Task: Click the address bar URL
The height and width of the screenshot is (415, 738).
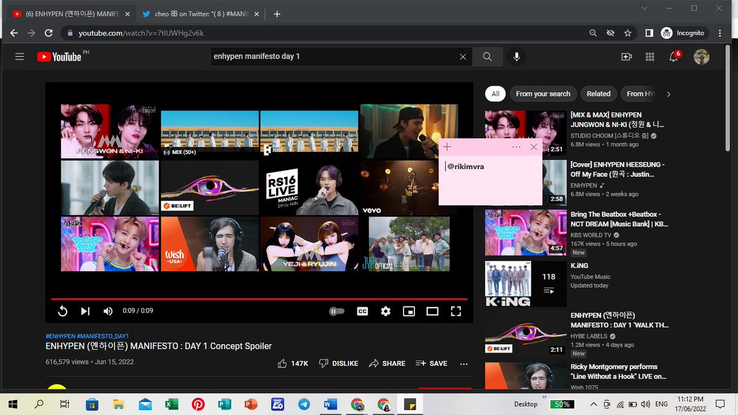Action: 141,33
